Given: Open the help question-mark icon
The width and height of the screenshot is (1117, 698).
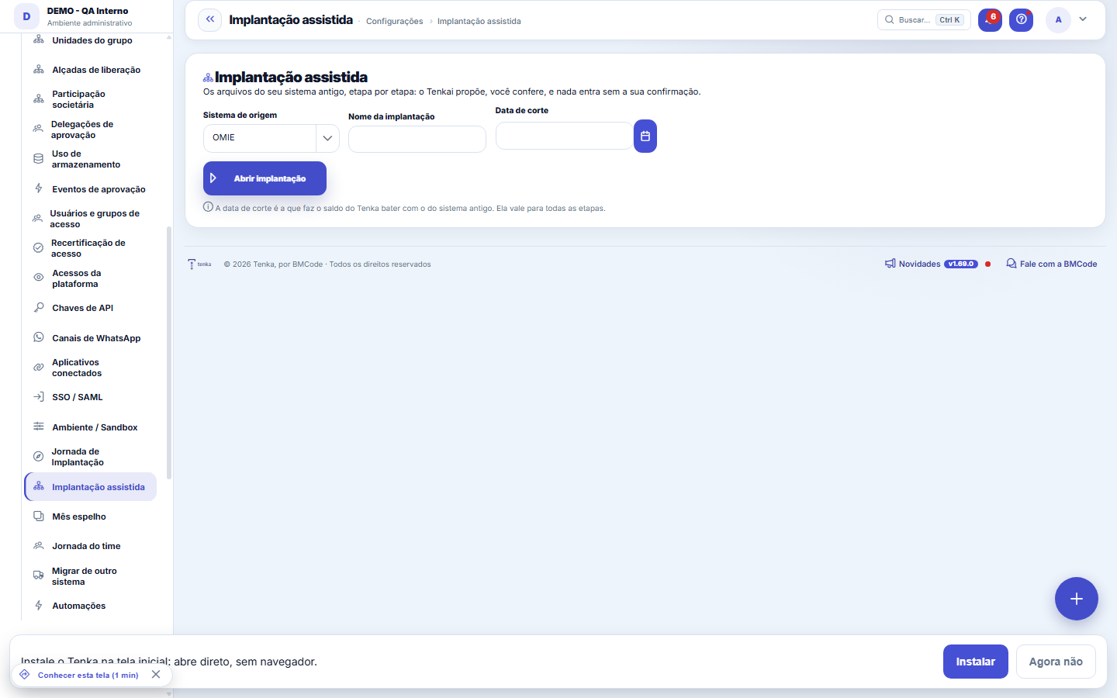Looking at the screenshot, I should click(1022, 19).
